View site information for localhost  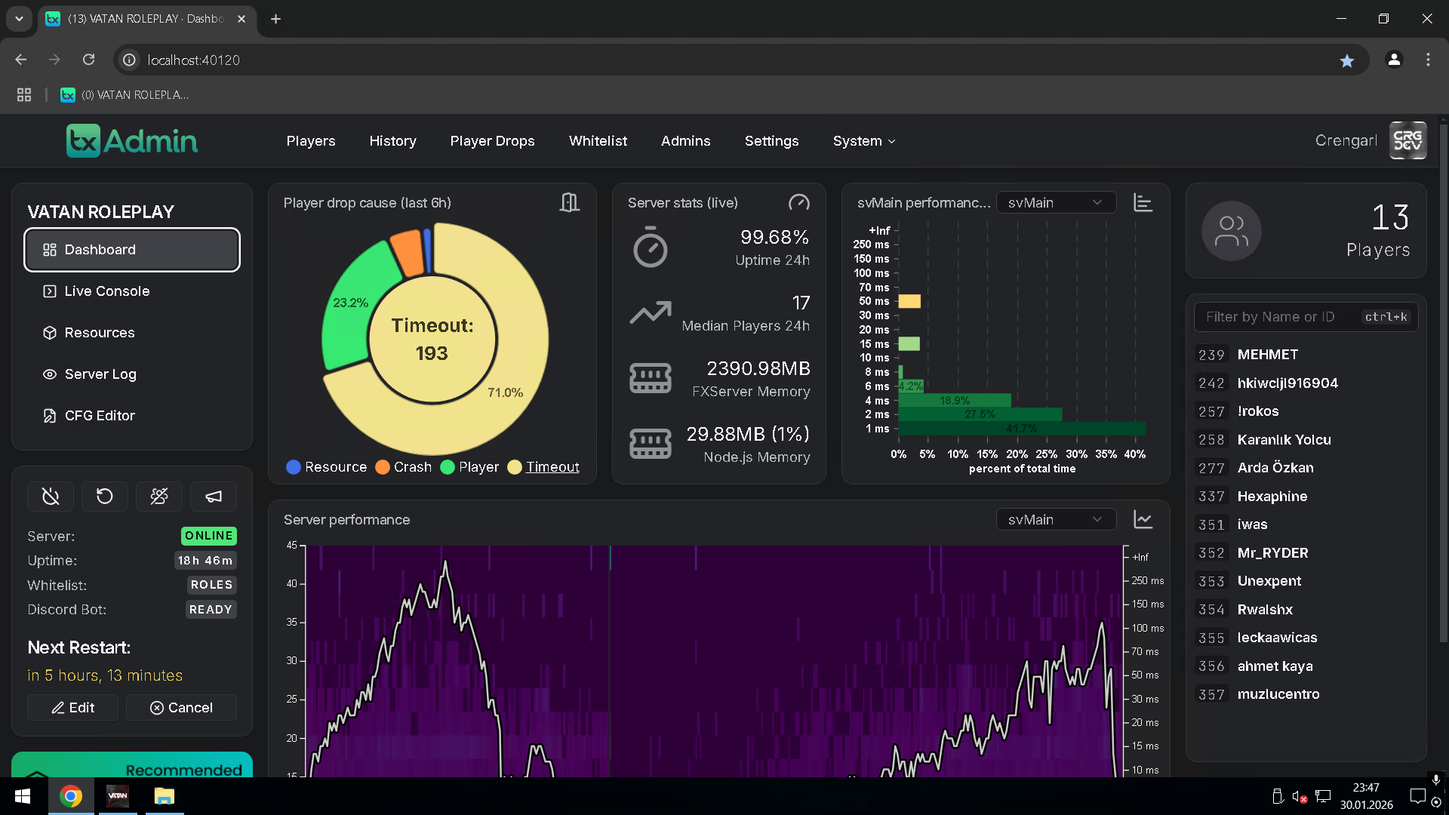click(130, 60)
